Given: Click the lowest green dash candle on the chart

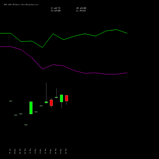Looking at the screenshot, I should click(x=26, y=125).
